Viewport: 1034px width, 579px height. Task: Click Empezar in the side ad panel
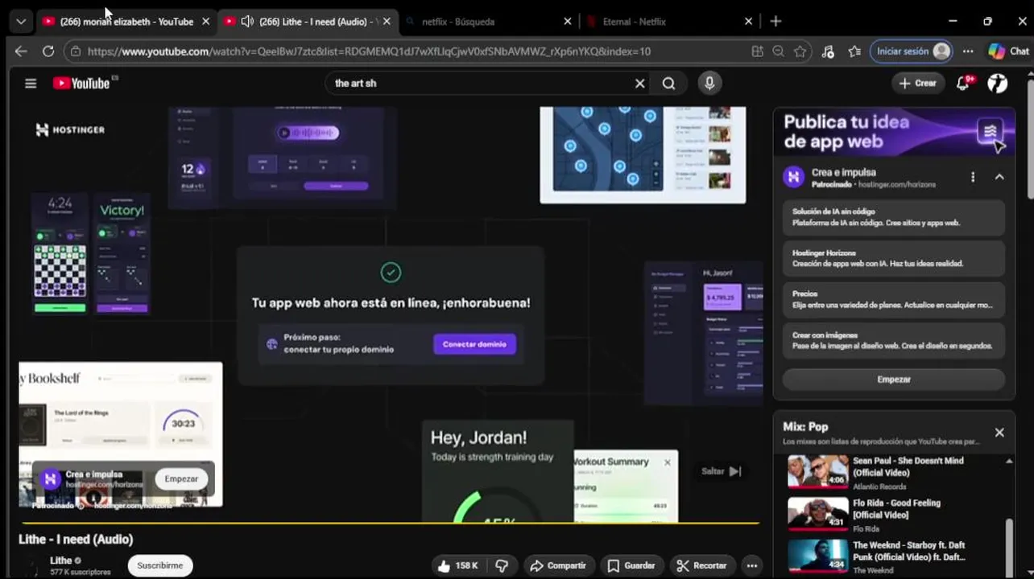coord(894,379)
